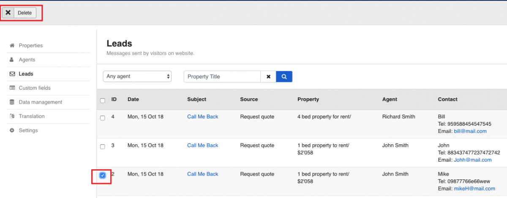This screenshot has height=198, width=507.
Task: Click the envelope icon beside Leads
Action: point(12,74)
